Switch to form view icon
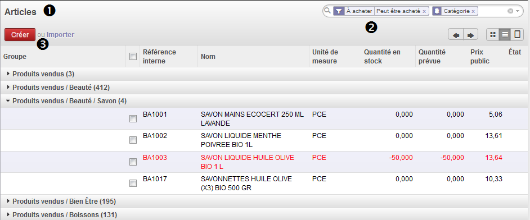Image resolution: width=530 pixels, height=220 pixels. tap(517, 34)
